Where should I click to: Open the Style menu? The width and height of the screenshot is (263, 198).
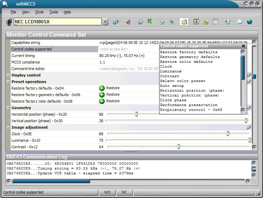[x=39, y=12]
